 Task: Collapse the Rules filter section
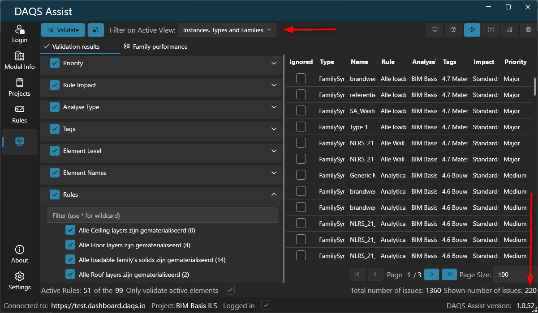tap(274, 195)
